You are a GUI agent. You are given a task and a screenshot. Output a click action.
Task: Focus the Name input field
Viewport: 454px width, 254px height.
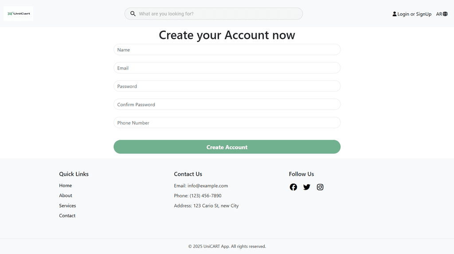(227, 50)
